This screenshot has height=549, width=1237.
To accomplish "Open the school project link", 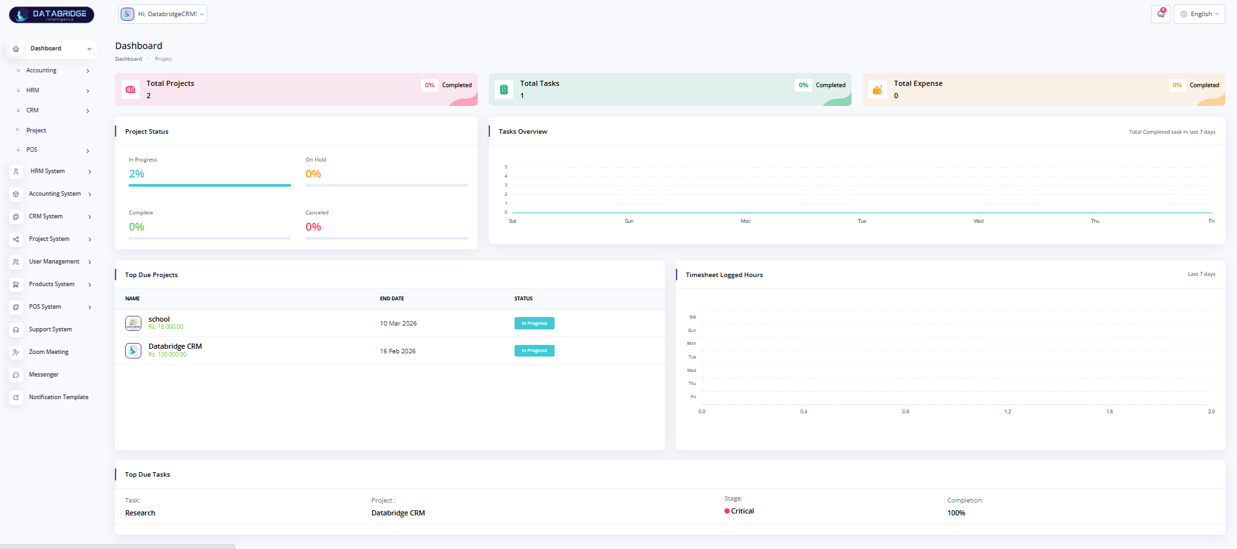I will pos(159,319).
